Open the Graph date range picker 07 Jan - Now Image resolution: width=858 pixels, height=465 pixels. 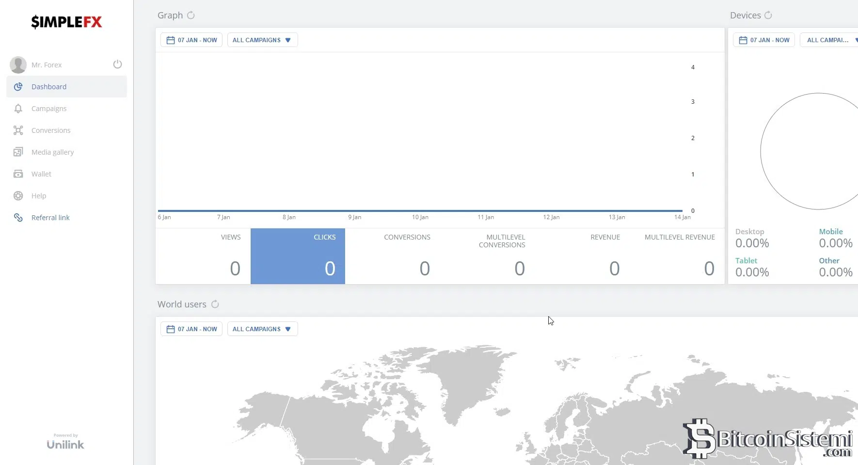click(191, 40)
